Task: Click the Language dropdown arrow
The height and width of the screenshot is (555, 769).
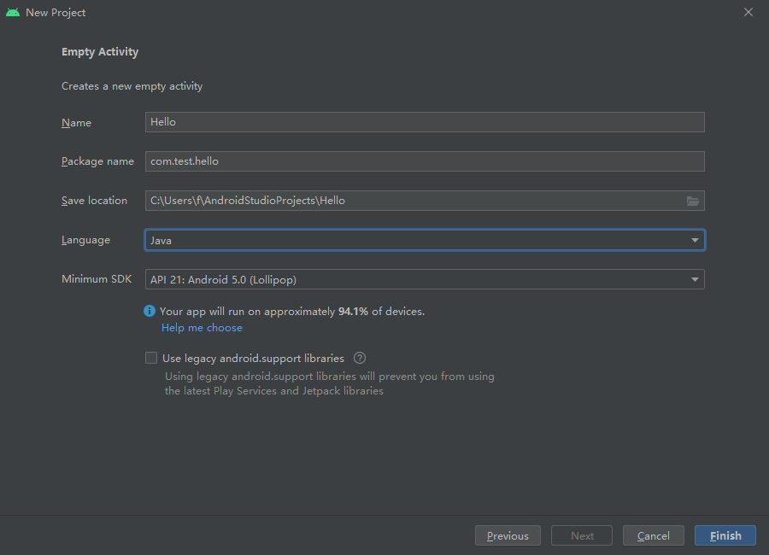Action: [x=695, y=240]
